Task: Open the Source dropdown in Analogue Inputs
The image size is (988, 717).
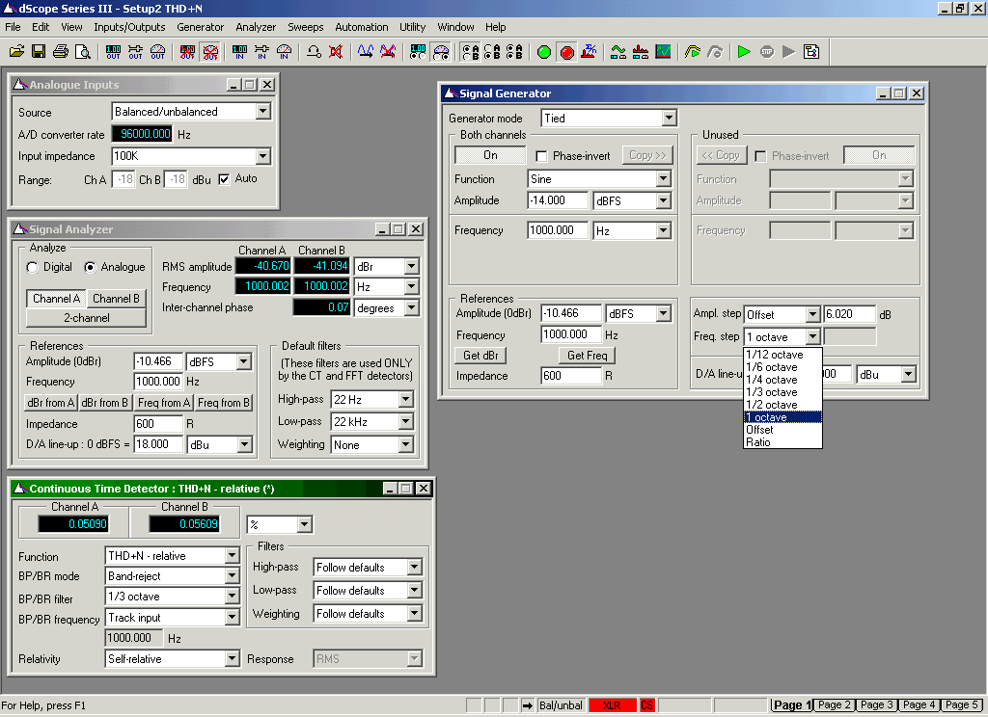Action: [263, 112]
